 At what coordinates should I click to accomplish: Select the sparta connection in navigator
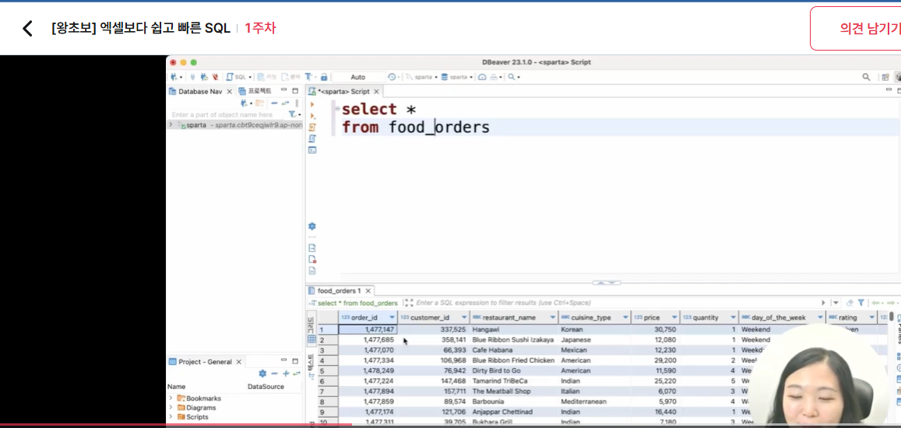pos(234,125)
